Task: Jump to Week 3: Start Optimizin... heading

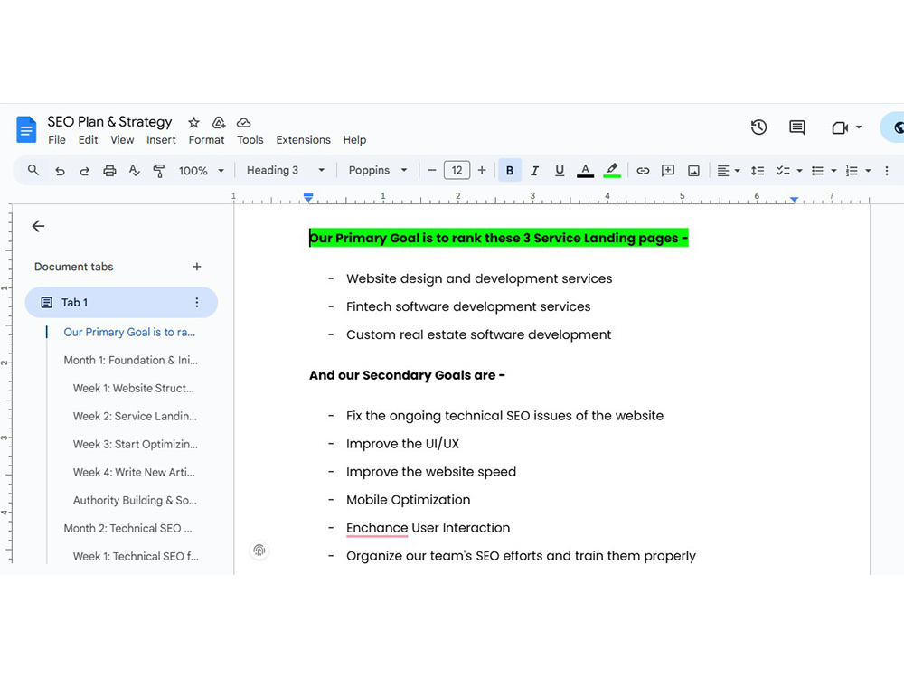Action: pos(135,444)
